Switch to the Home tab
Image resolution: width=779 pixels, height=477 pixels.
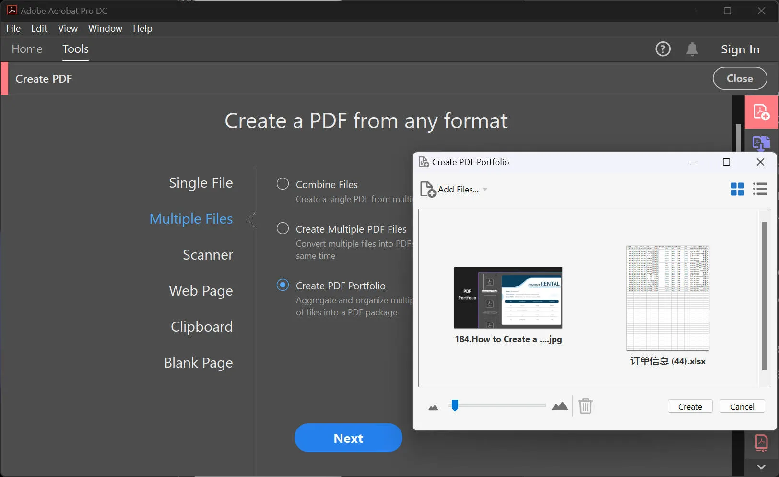click(x=27, y=49)
